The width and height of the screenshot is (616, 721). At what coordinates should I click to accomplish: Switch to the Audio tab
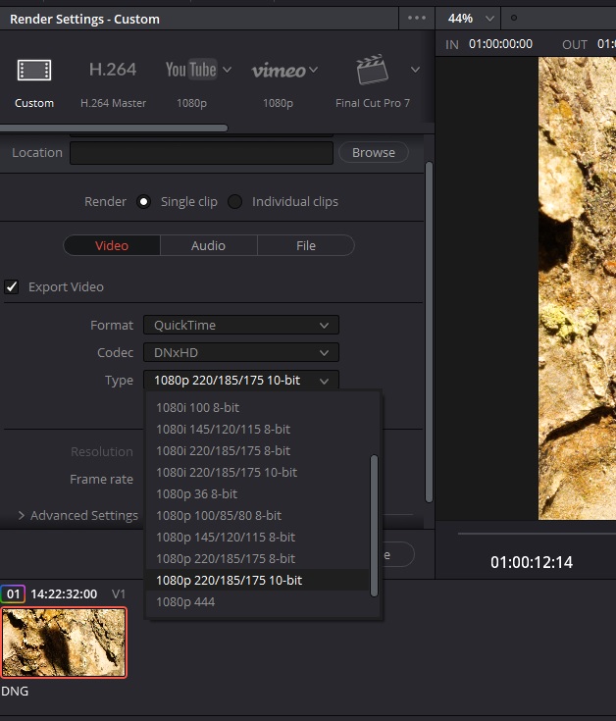click(x=208, y=245)
